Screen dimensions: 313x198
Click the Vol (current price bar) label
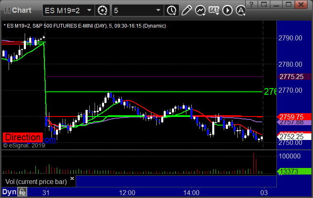[x=36, y=182]
